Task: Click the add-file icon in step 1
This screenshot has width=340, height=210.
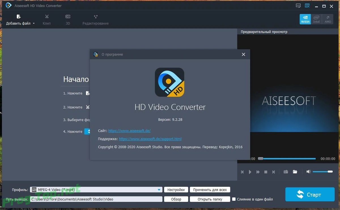Action: click(x=88, y=93)
